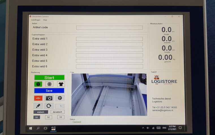Adjust the numeric stepper showing 1
The image size is (215, 135).
pos(60,106)
